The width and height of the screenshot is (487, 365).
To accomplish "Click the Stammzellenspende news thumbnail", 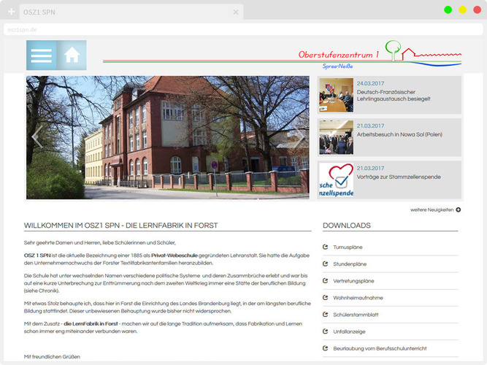I will coord(336,180).
